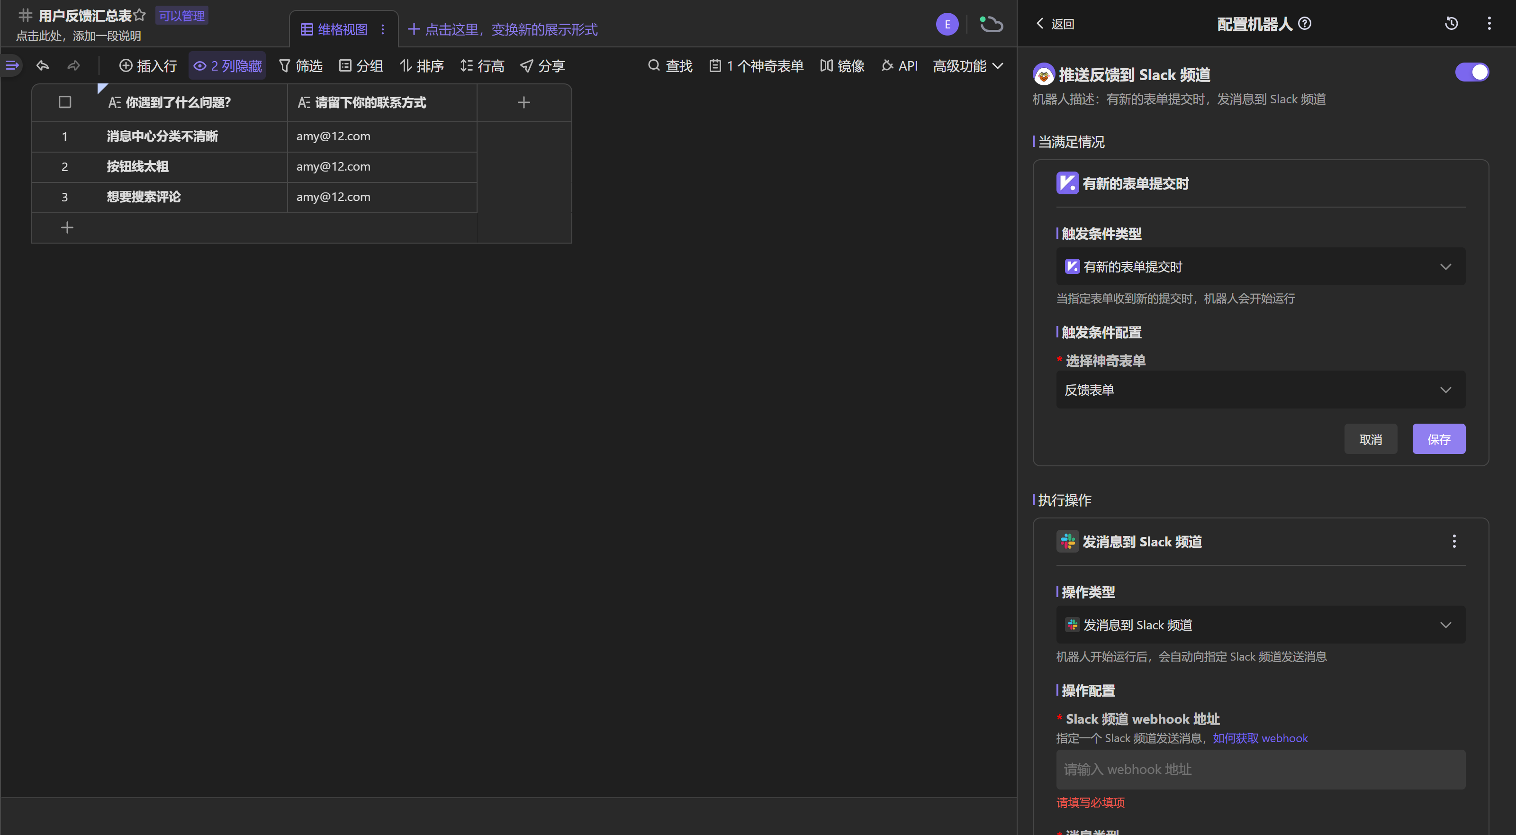The height and width of the screenshot is (835, 1516).
Task: Tick the select-all rows checkbox
Action: (65, 102)
